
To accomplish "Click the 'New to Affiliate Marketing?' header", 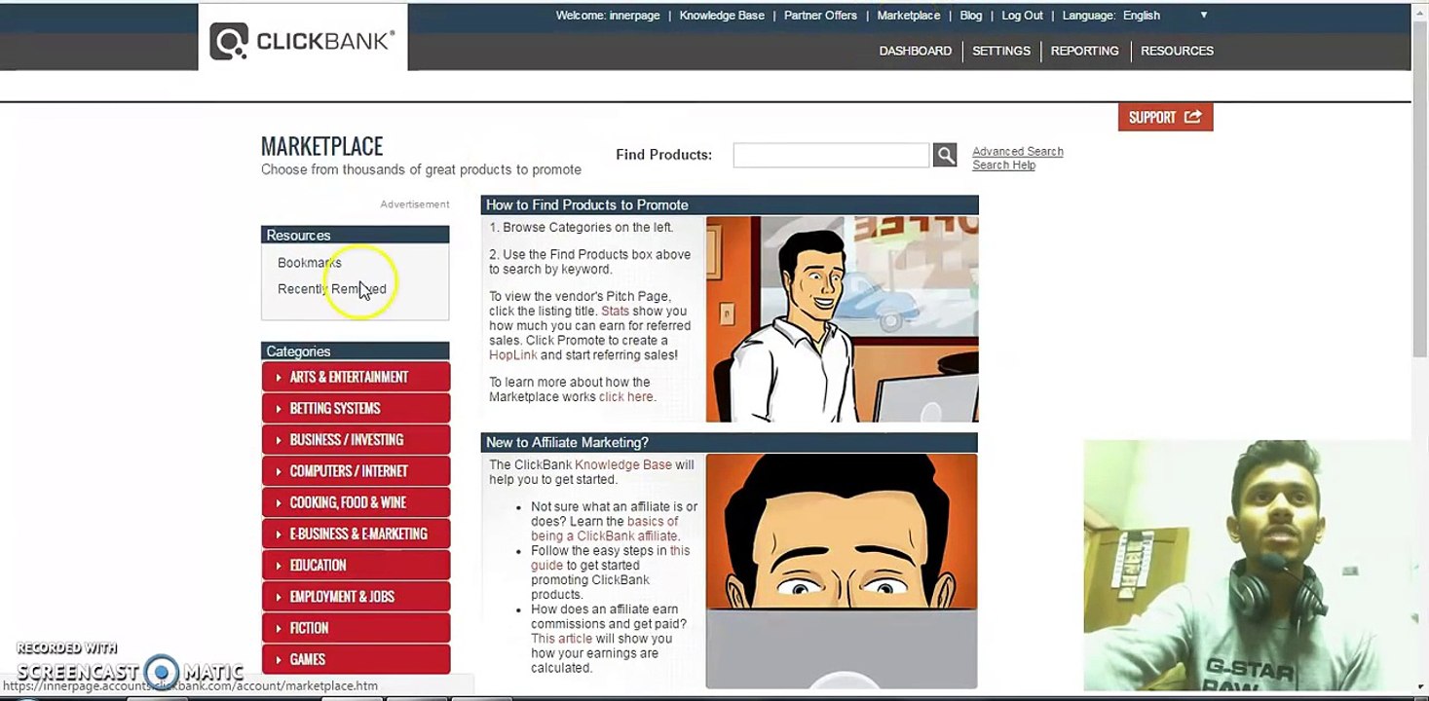I will [x=729, y=443].
